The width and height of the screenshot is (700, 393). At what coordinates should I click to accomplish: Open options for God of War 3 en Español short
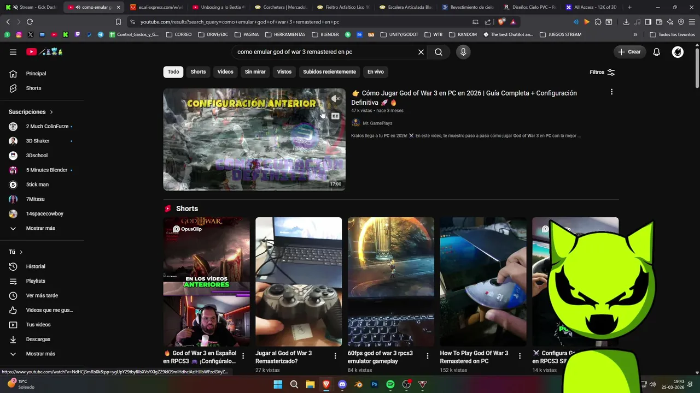[x=243, y=356]
